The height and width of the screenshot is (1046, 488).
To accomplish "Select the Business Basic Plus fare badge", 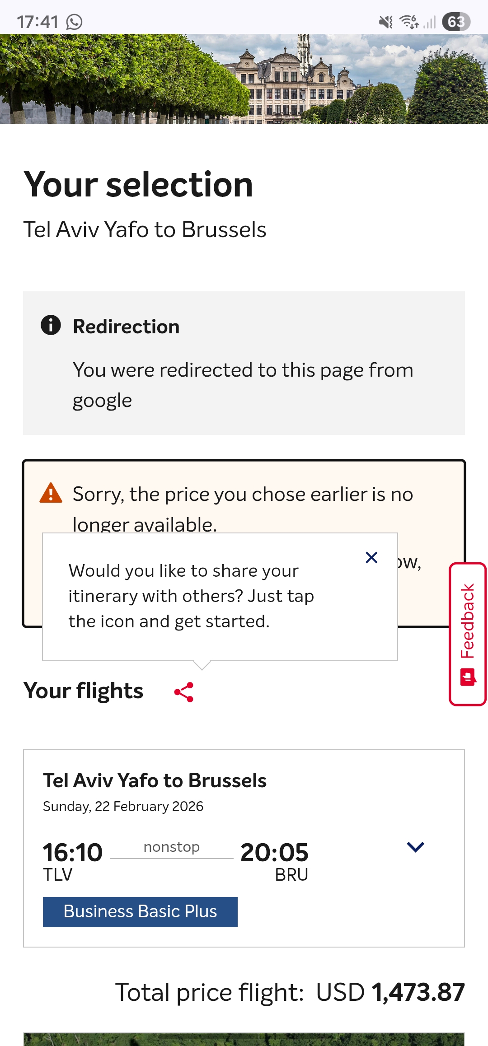I will point(140,911).
